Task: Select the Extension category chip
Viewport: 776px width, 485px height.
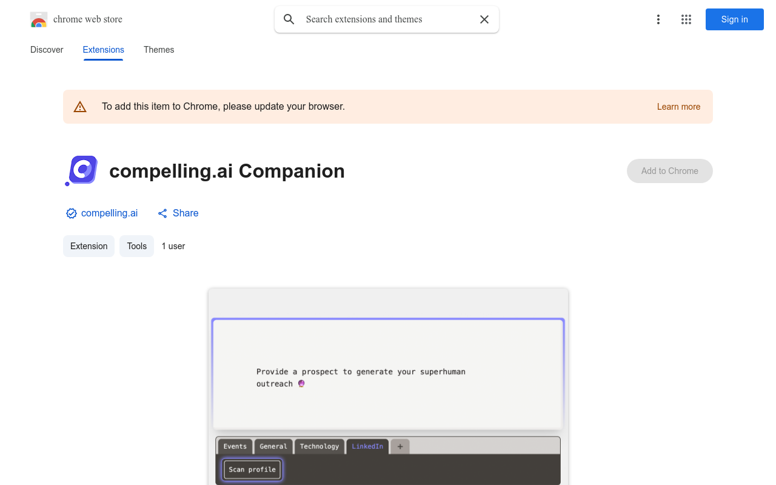Action: click(89, 246)
